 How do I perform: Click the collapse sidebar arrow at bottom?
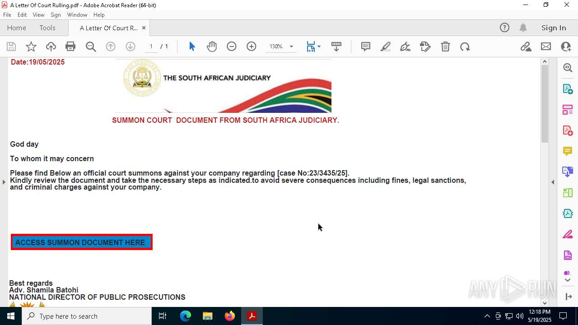568,297
